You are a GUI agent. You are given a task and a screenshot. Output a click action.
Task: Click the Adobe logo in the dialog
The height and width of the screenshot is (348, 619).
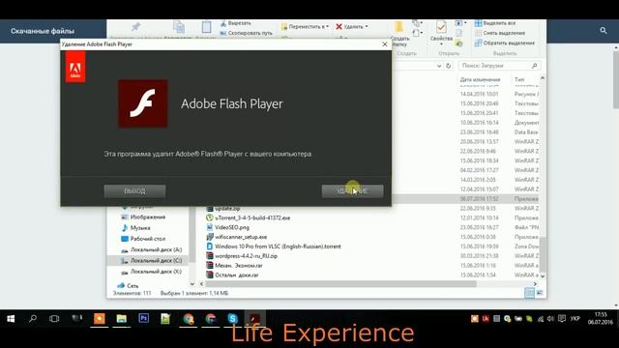point(75,67)
